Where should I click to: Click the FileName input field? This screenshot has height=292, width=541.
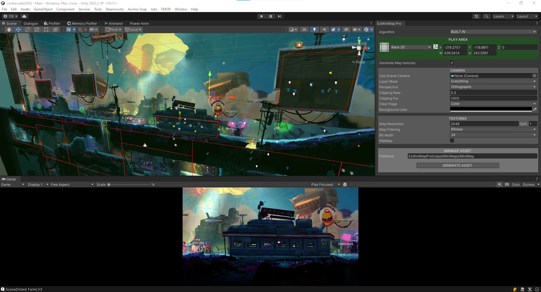(x=472, y=156)
